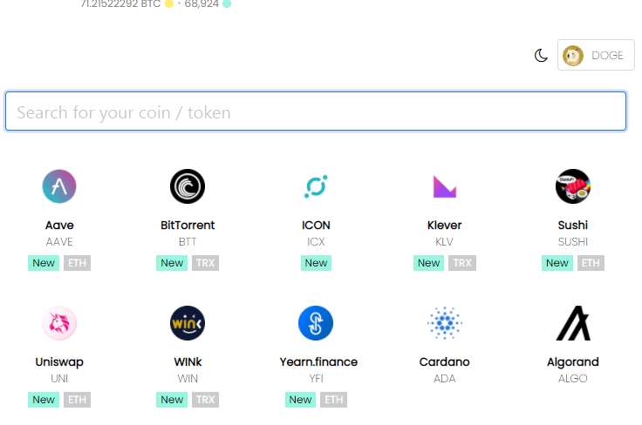Viewport: 642px width, 425px height.
Task: Focus the coin search field
Action: (316, 112)
